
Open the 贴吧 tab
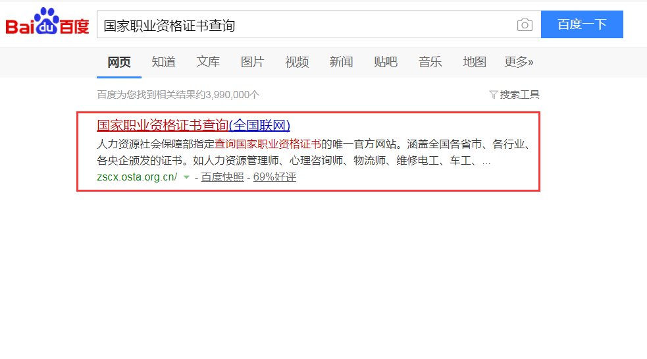(x=386, y=62)
